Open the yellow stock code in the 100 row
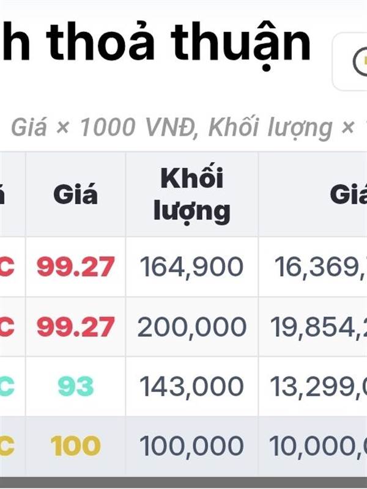 click(x=7, y=446)
